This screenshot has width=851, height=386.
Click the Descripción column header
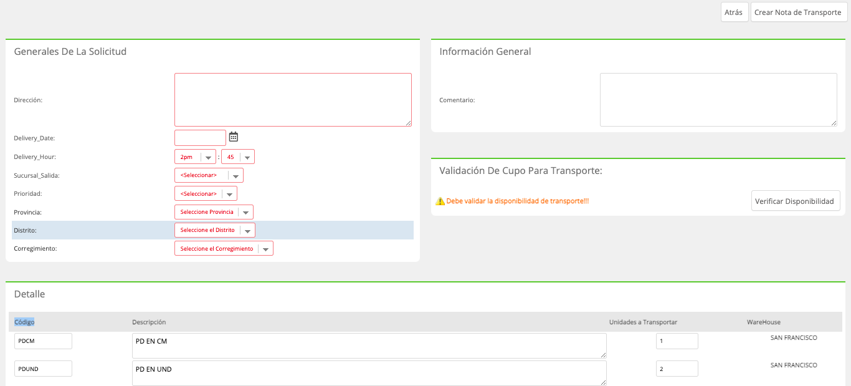(149, 322)
